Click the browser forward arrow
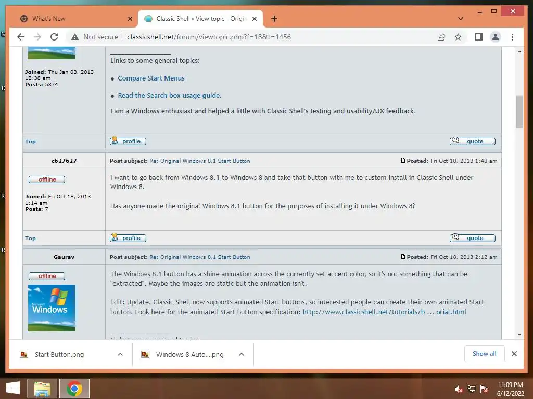 pyautogui.click(x=37, y=37)
